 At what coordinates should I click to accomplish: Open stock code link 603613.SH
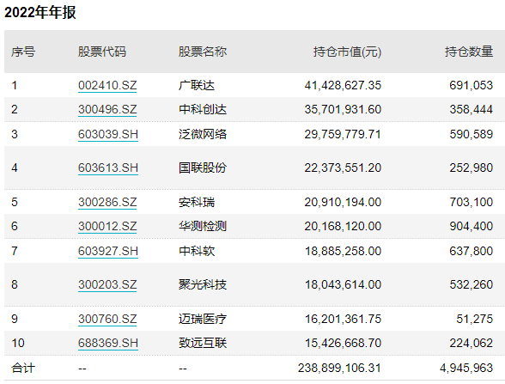[108, 168]
